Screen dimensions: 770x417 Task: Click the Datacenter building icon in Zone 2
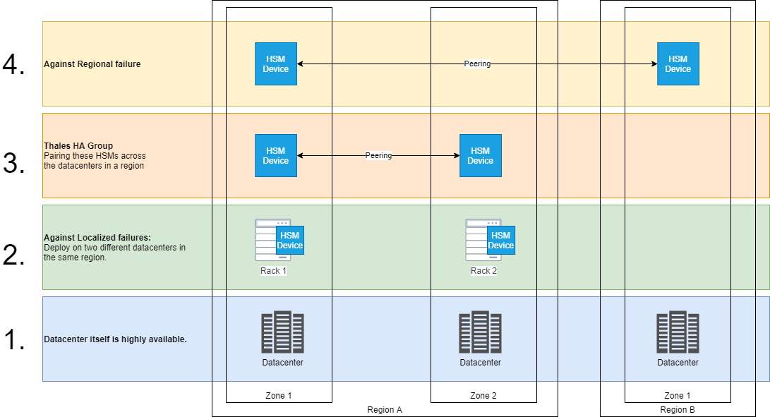click(x=481, y=330)
